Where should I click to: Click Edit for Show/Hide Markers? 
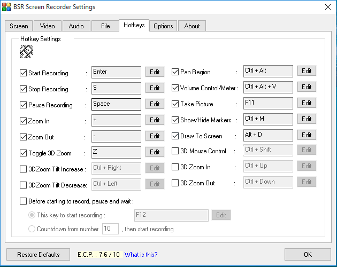307,119
